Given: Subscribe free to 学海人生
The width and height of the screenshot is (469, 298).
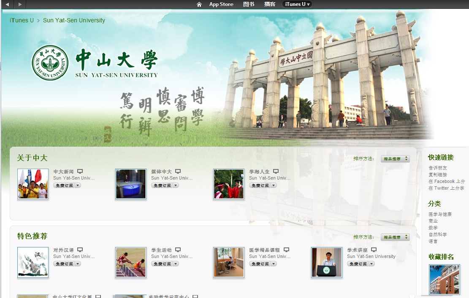Looking at the screenshot, I should pyautogui.click(x=260, y=185).
